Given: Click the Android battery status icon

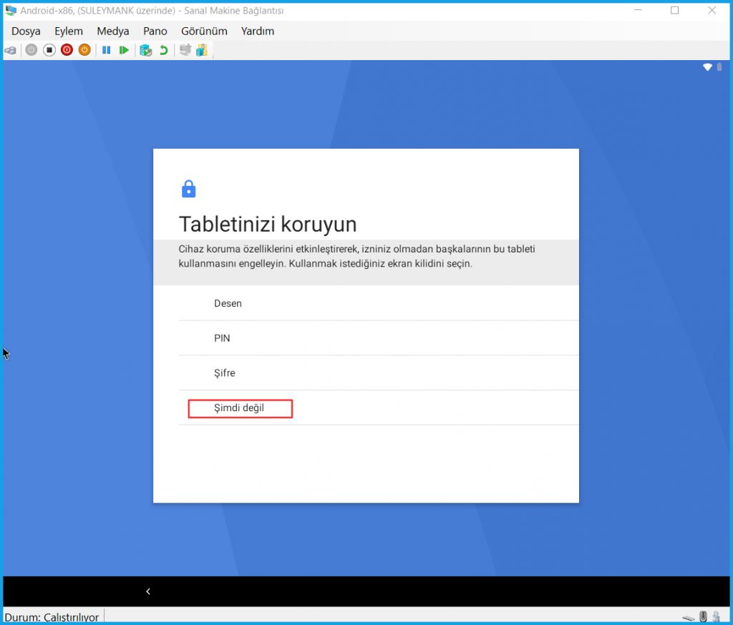Looking at the screenshot, I should point(719,67).
